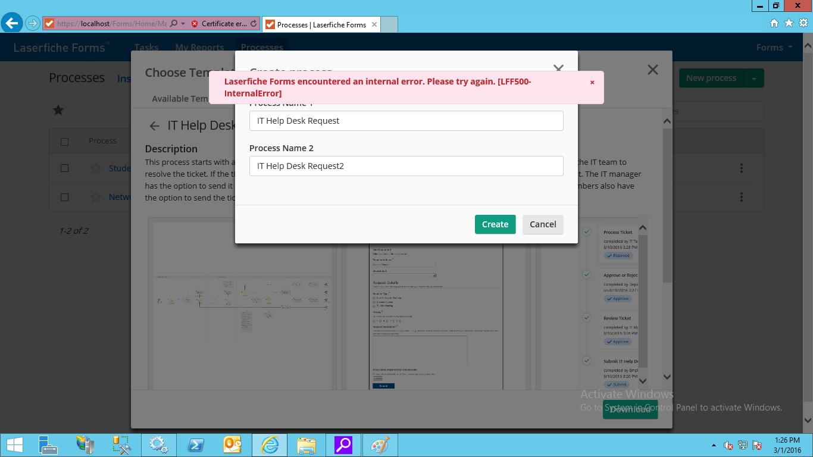Click the Certificate error indicator

click(220, 24)
